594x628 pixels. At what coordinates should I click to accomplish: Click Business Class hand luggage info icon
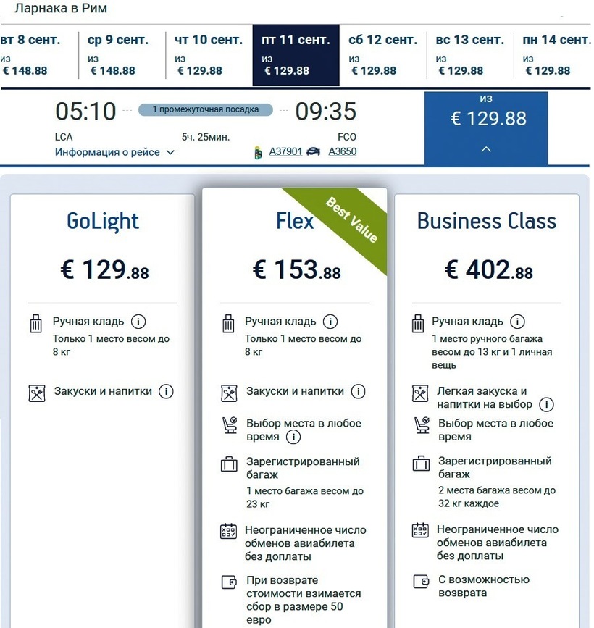[517, 322]
